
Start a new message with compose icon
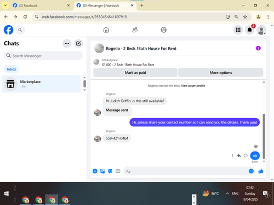pos(78,43)
